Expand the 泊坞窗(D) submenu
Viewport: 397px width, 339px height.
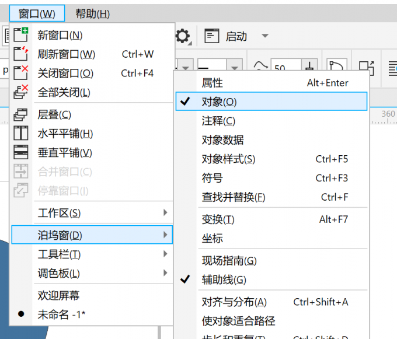click(x=92, y=235)
